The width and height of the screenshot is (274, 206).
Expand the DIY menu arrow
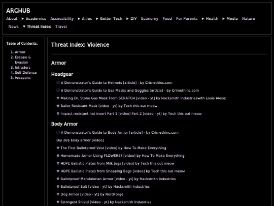coord(127,19)
